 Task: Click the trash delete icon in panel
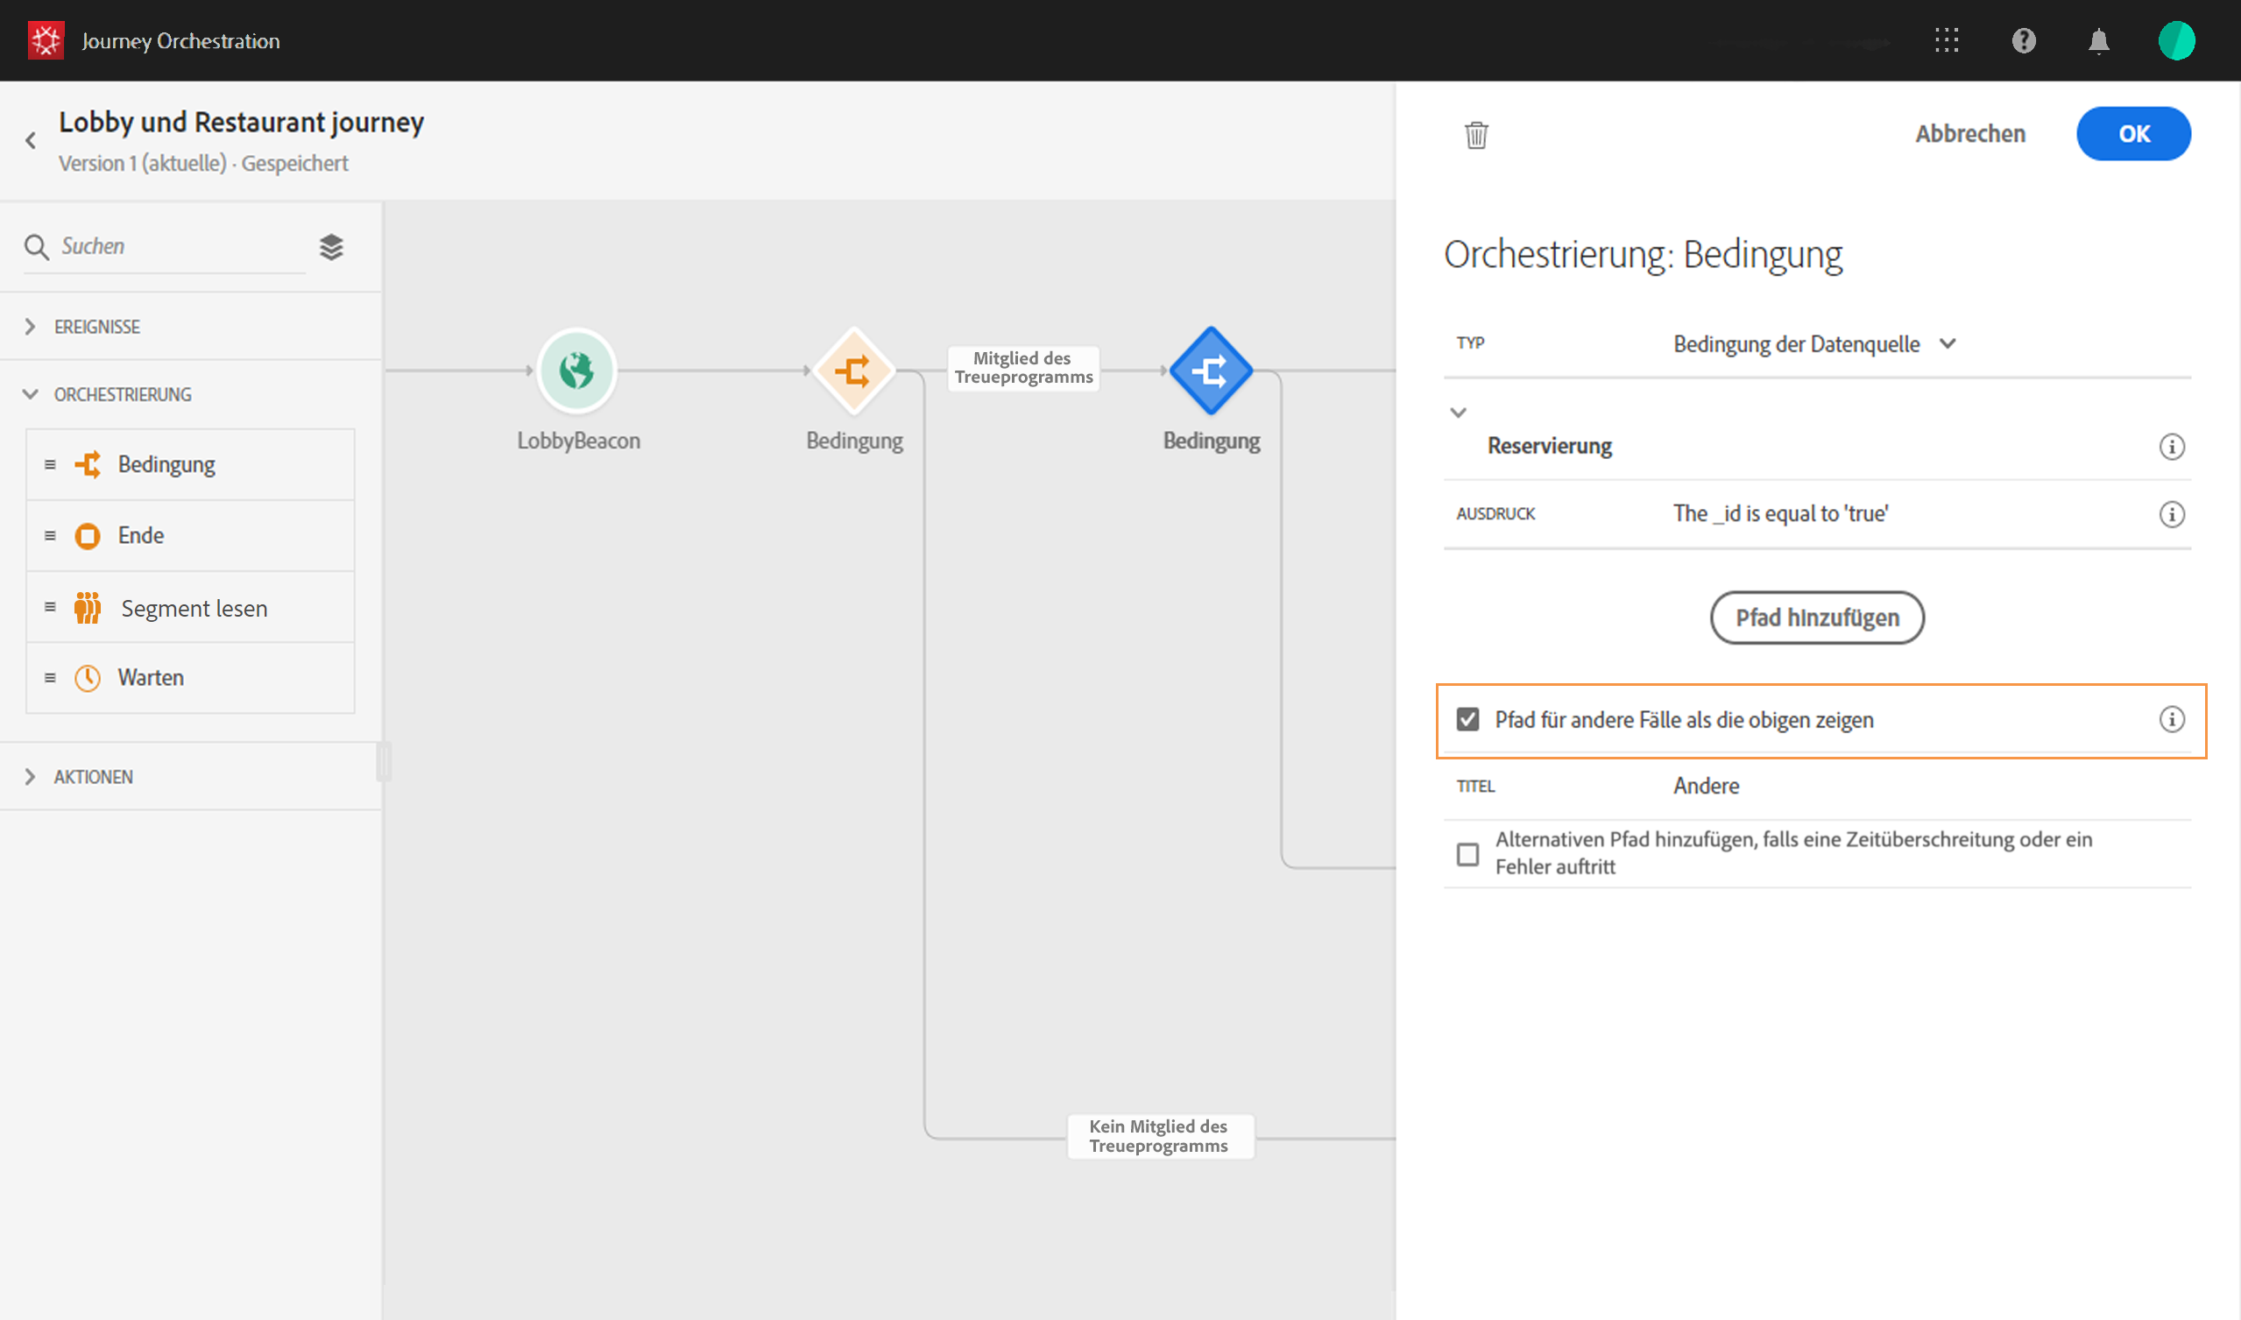tap(1476, 135)
